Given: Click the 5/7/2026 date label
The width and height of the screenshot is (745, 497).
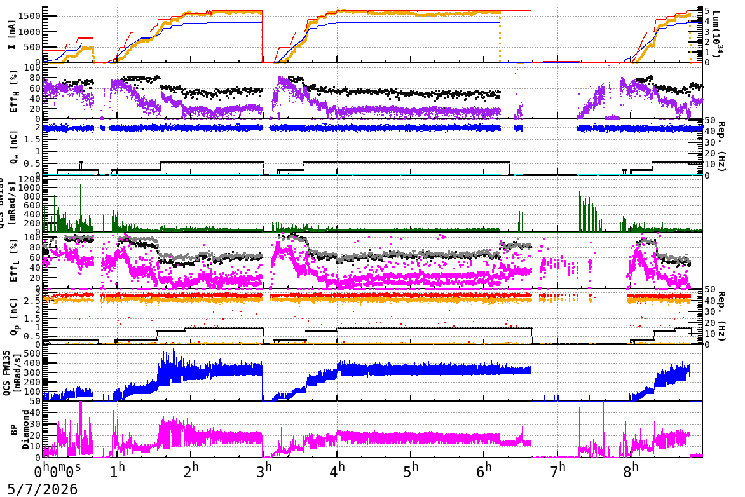Looking at the screenshot, I should pos(43,489).
